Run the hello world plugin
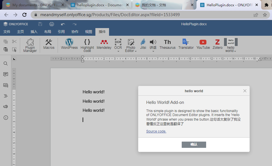The image size is (272, 166). click(231, 45)
